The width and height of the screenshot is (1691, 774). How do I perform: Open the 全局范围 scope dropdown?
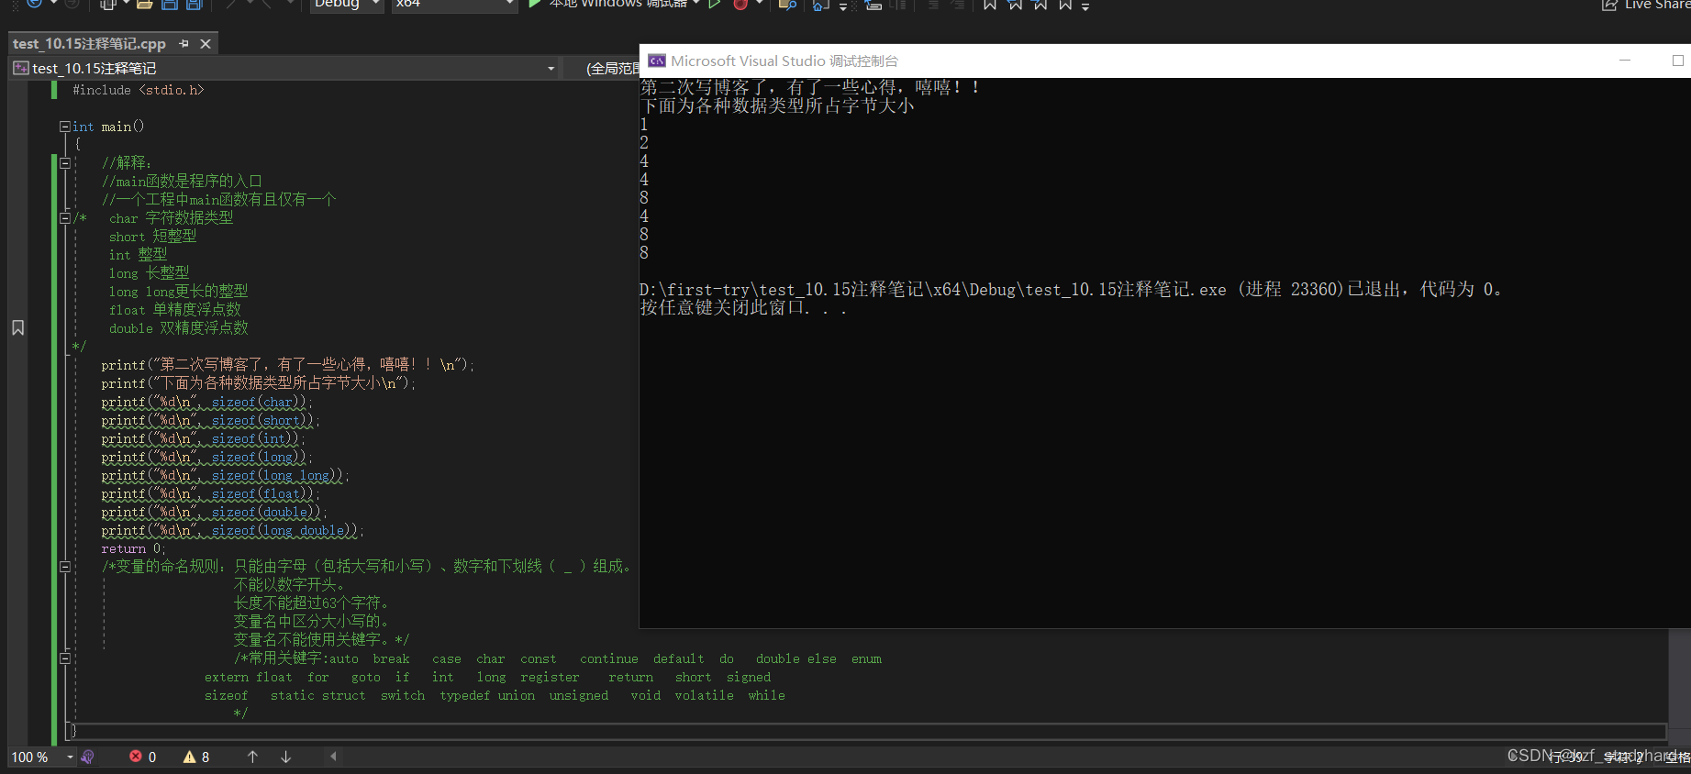[612, 69]
